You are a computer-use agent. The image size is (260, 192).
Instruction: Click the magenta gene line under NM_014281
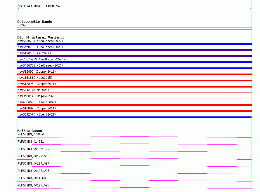pos(134,144)
